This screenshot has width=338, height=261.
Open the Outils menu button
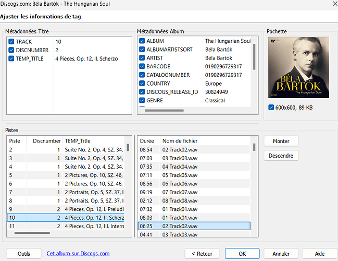point(24,254)
